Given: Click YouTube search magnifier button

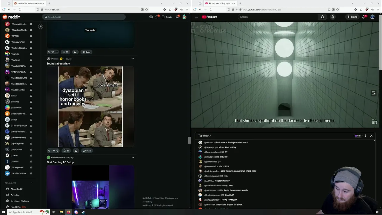Looking at the screenshot, I should pyautogui.click(x=323, y=17).
